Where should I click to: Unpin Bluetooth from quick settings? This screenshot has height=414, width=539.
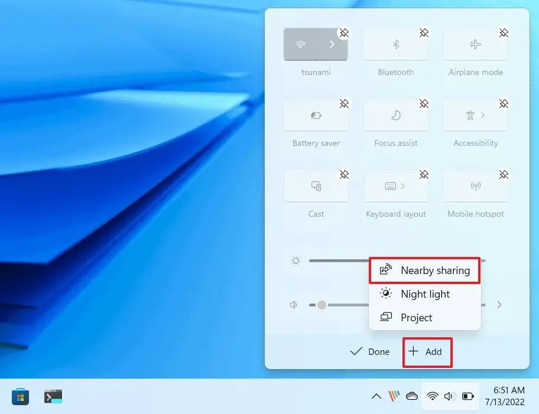point(424,33)
